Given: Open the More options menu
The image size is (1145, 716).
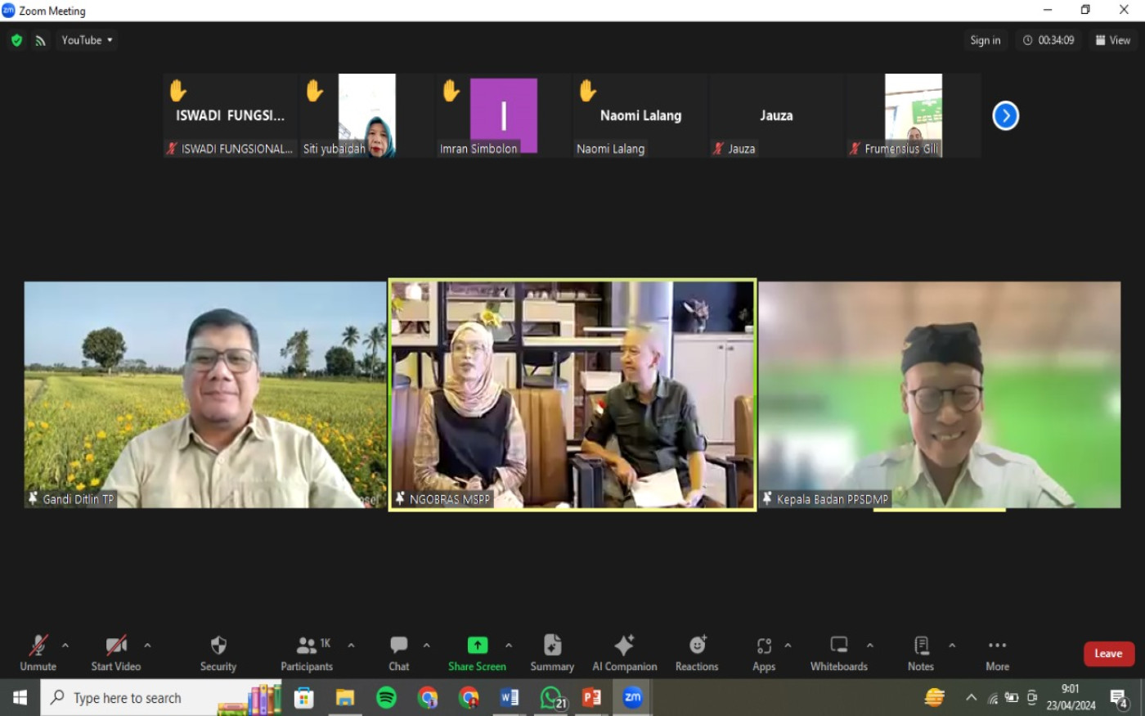Looking at the screenshot, I should point(997,646).
